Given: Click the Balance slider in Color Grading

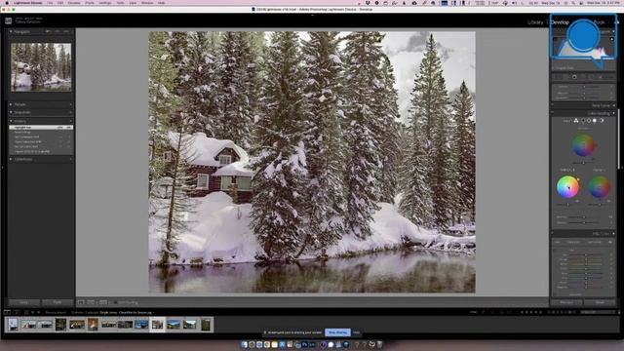Looking at the screenshot, I should pyautogui.click(x=584, y=223).
